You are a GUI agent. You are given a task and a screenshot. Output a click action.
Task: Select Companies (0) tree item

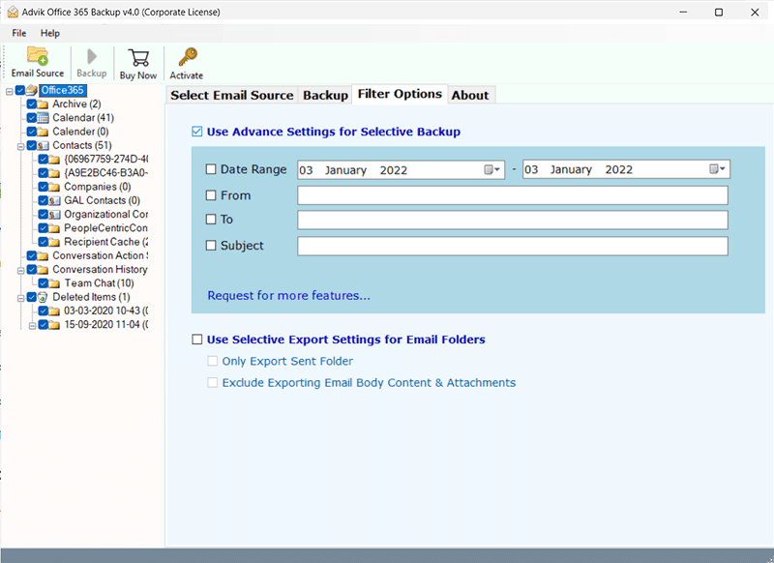(98, 187)
